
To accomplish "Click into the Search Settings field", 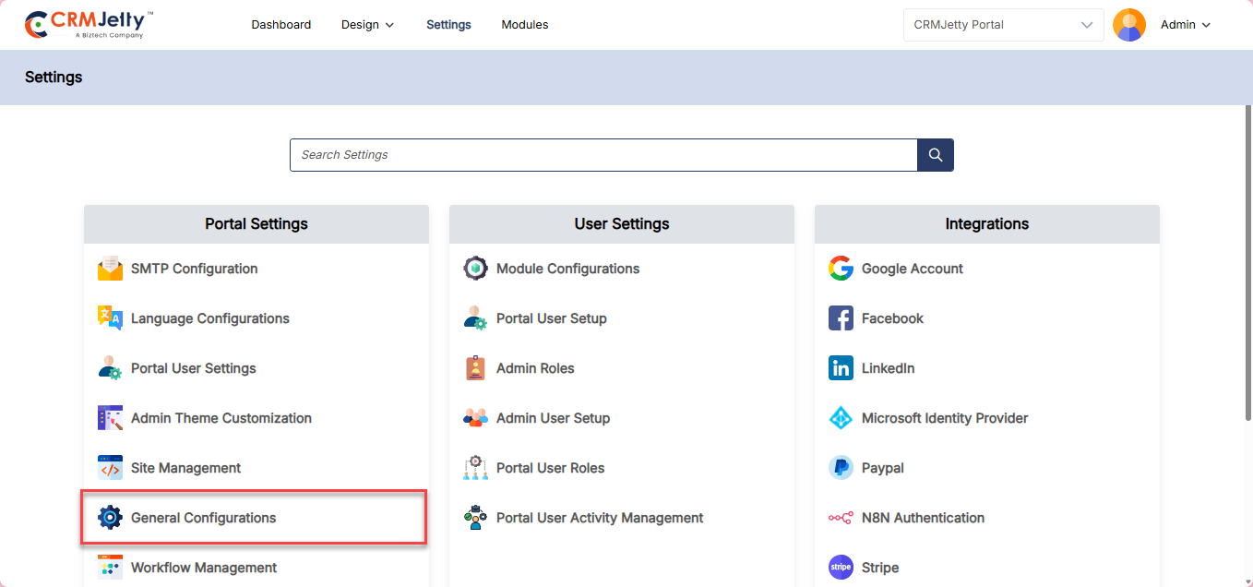I will pos(603,155).
